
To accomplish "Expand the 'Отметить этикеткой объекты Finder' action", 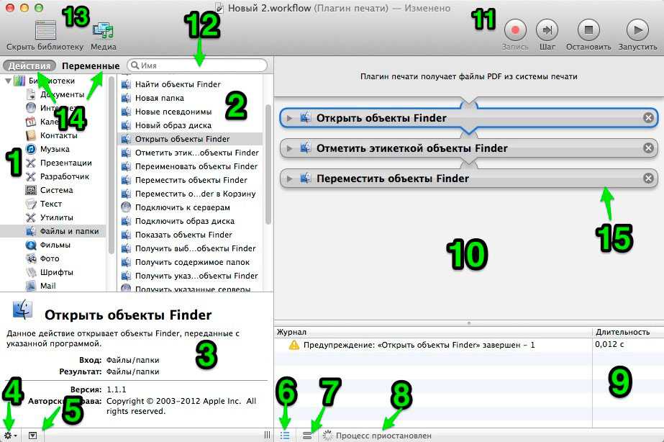I will tap(289, 148).
